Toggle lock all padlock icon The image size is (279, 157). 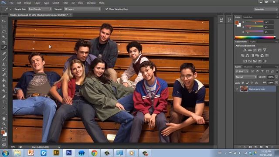(256, 83)
